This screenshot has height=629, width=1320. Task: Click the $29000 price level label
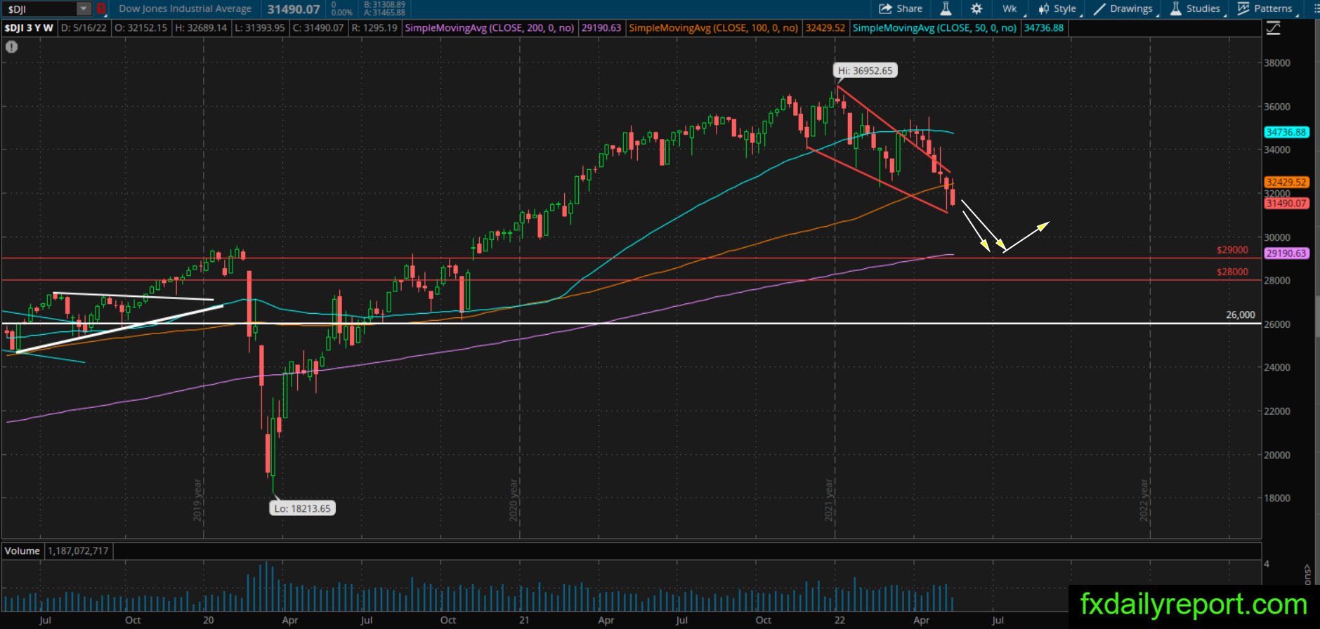[1233, 250]
